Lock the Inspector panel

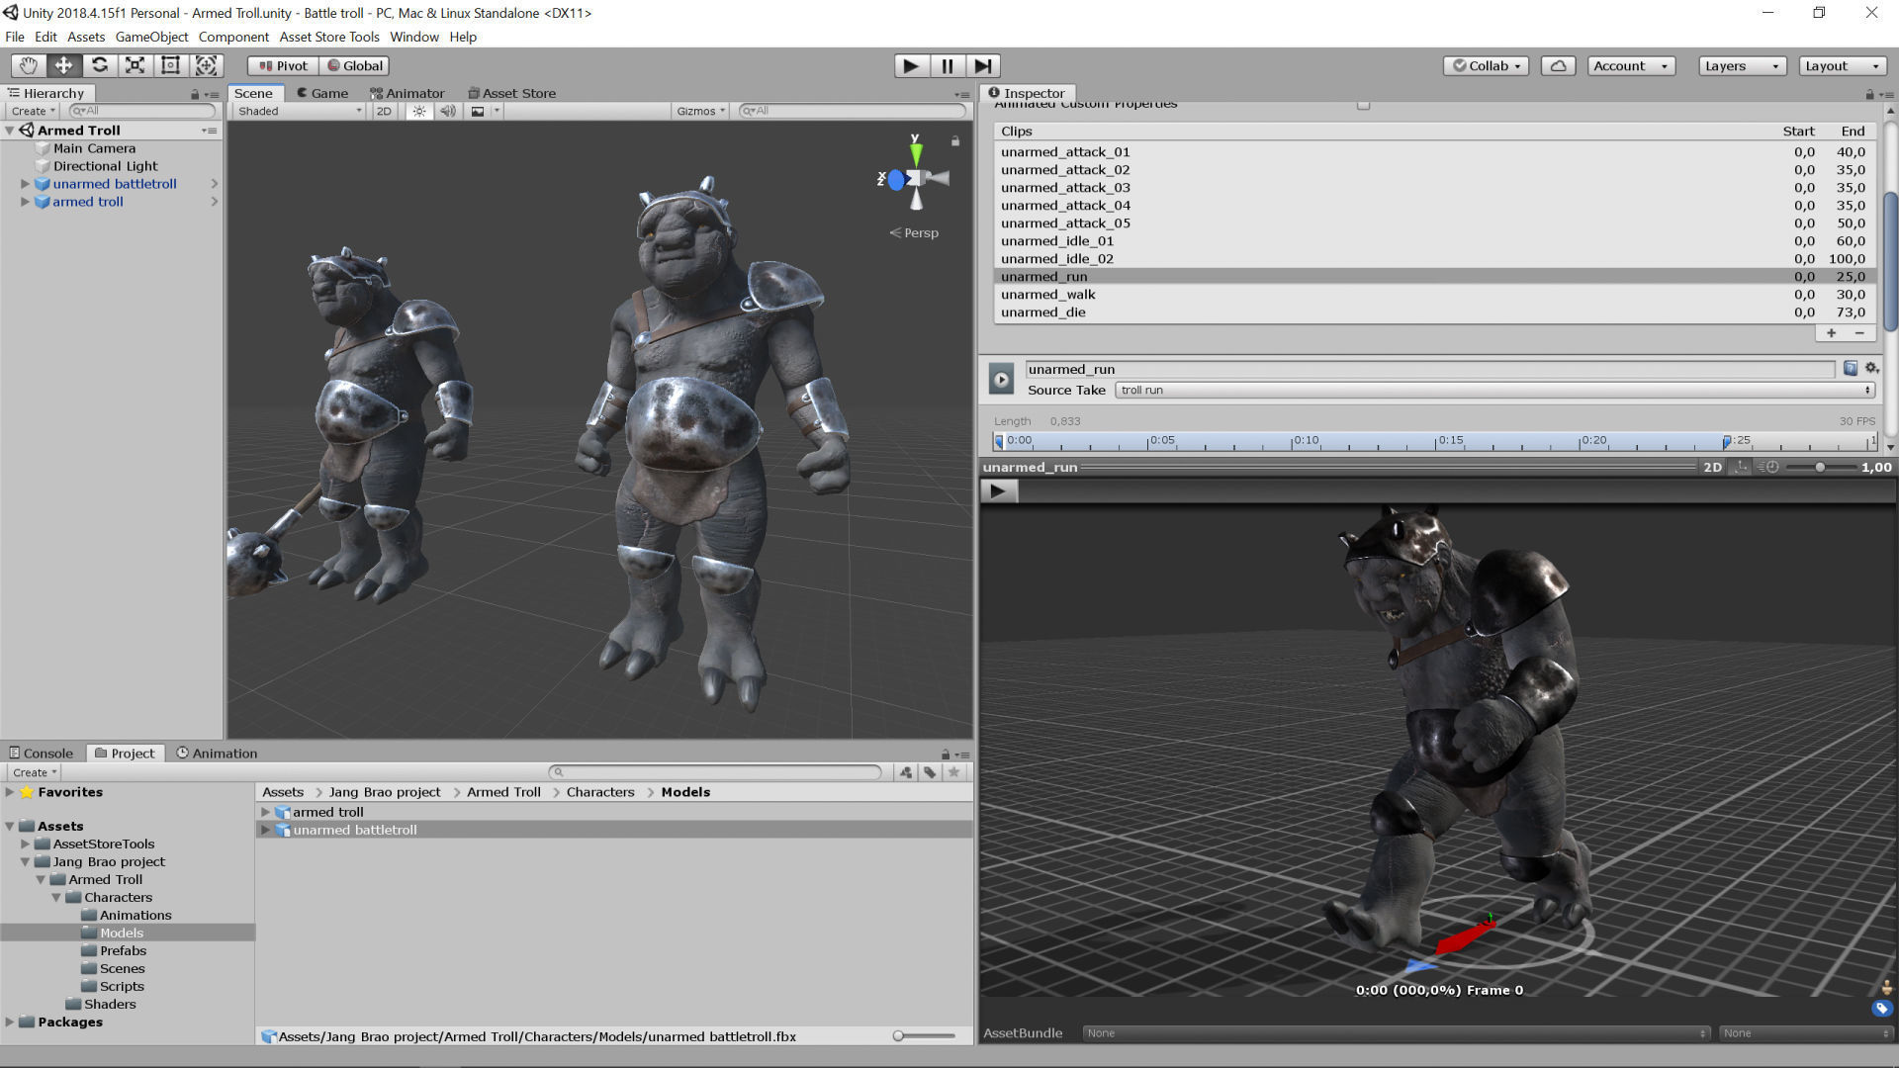tap(1869, 95)
